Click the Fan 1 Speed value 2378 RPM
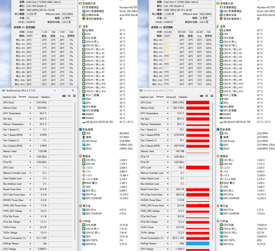This screenshot has height=251, width=275. click(x=178, y=135)
